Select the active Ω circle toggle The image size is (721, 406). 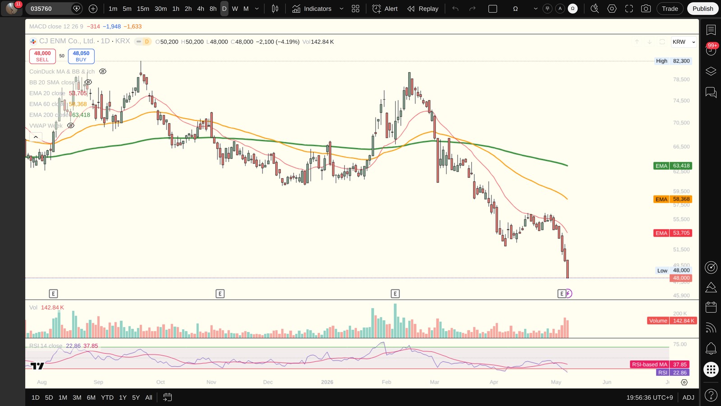573,9
